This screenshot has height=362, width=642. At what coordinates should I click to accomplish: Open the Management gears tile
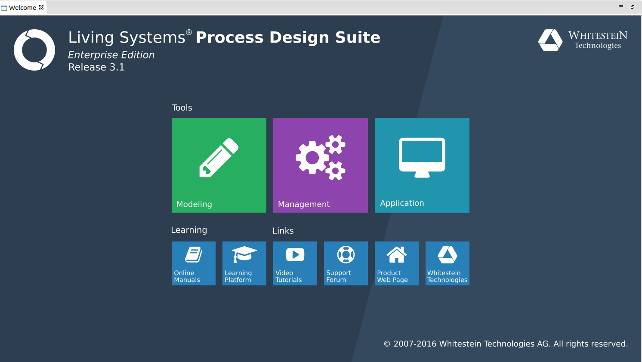pyautogui.click(x=321, y=165)
